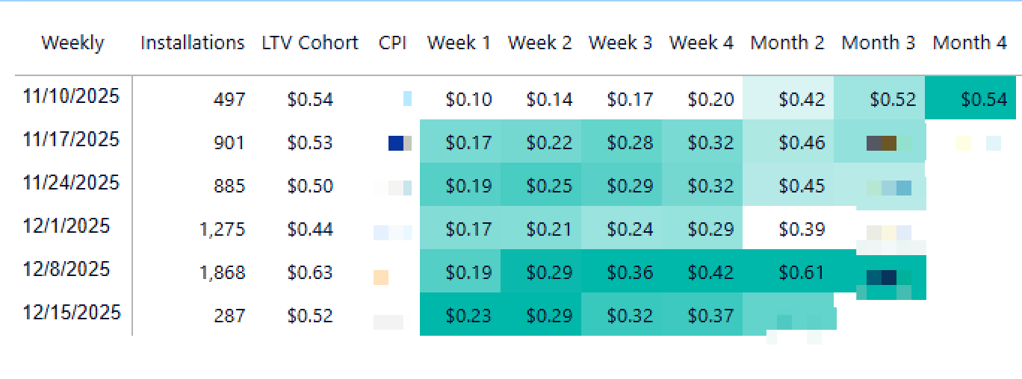1022x379 pixels.
Task: Select the $0.54 Month 4 cell
Action: click(x=983, y=99)
